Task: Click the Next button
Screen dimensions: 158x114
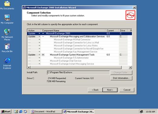Action: coord(110,90)
